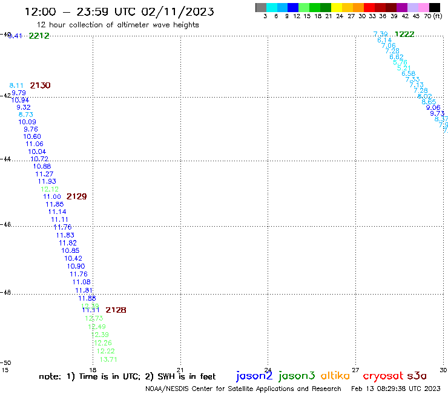
Task: Pick the bright red legend swatch
Action: point(369,7)
